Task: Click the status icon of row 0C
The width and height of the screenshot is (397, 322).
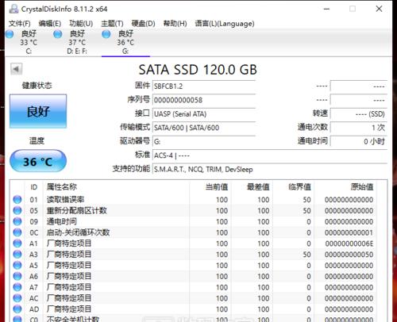Action: pos(17,232)
